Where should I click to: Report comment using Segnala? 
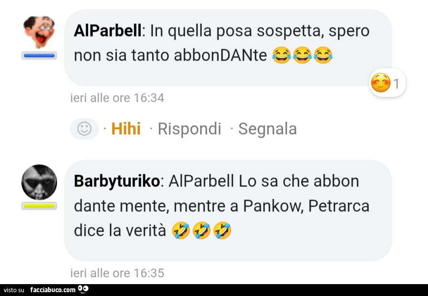(267, 129)
